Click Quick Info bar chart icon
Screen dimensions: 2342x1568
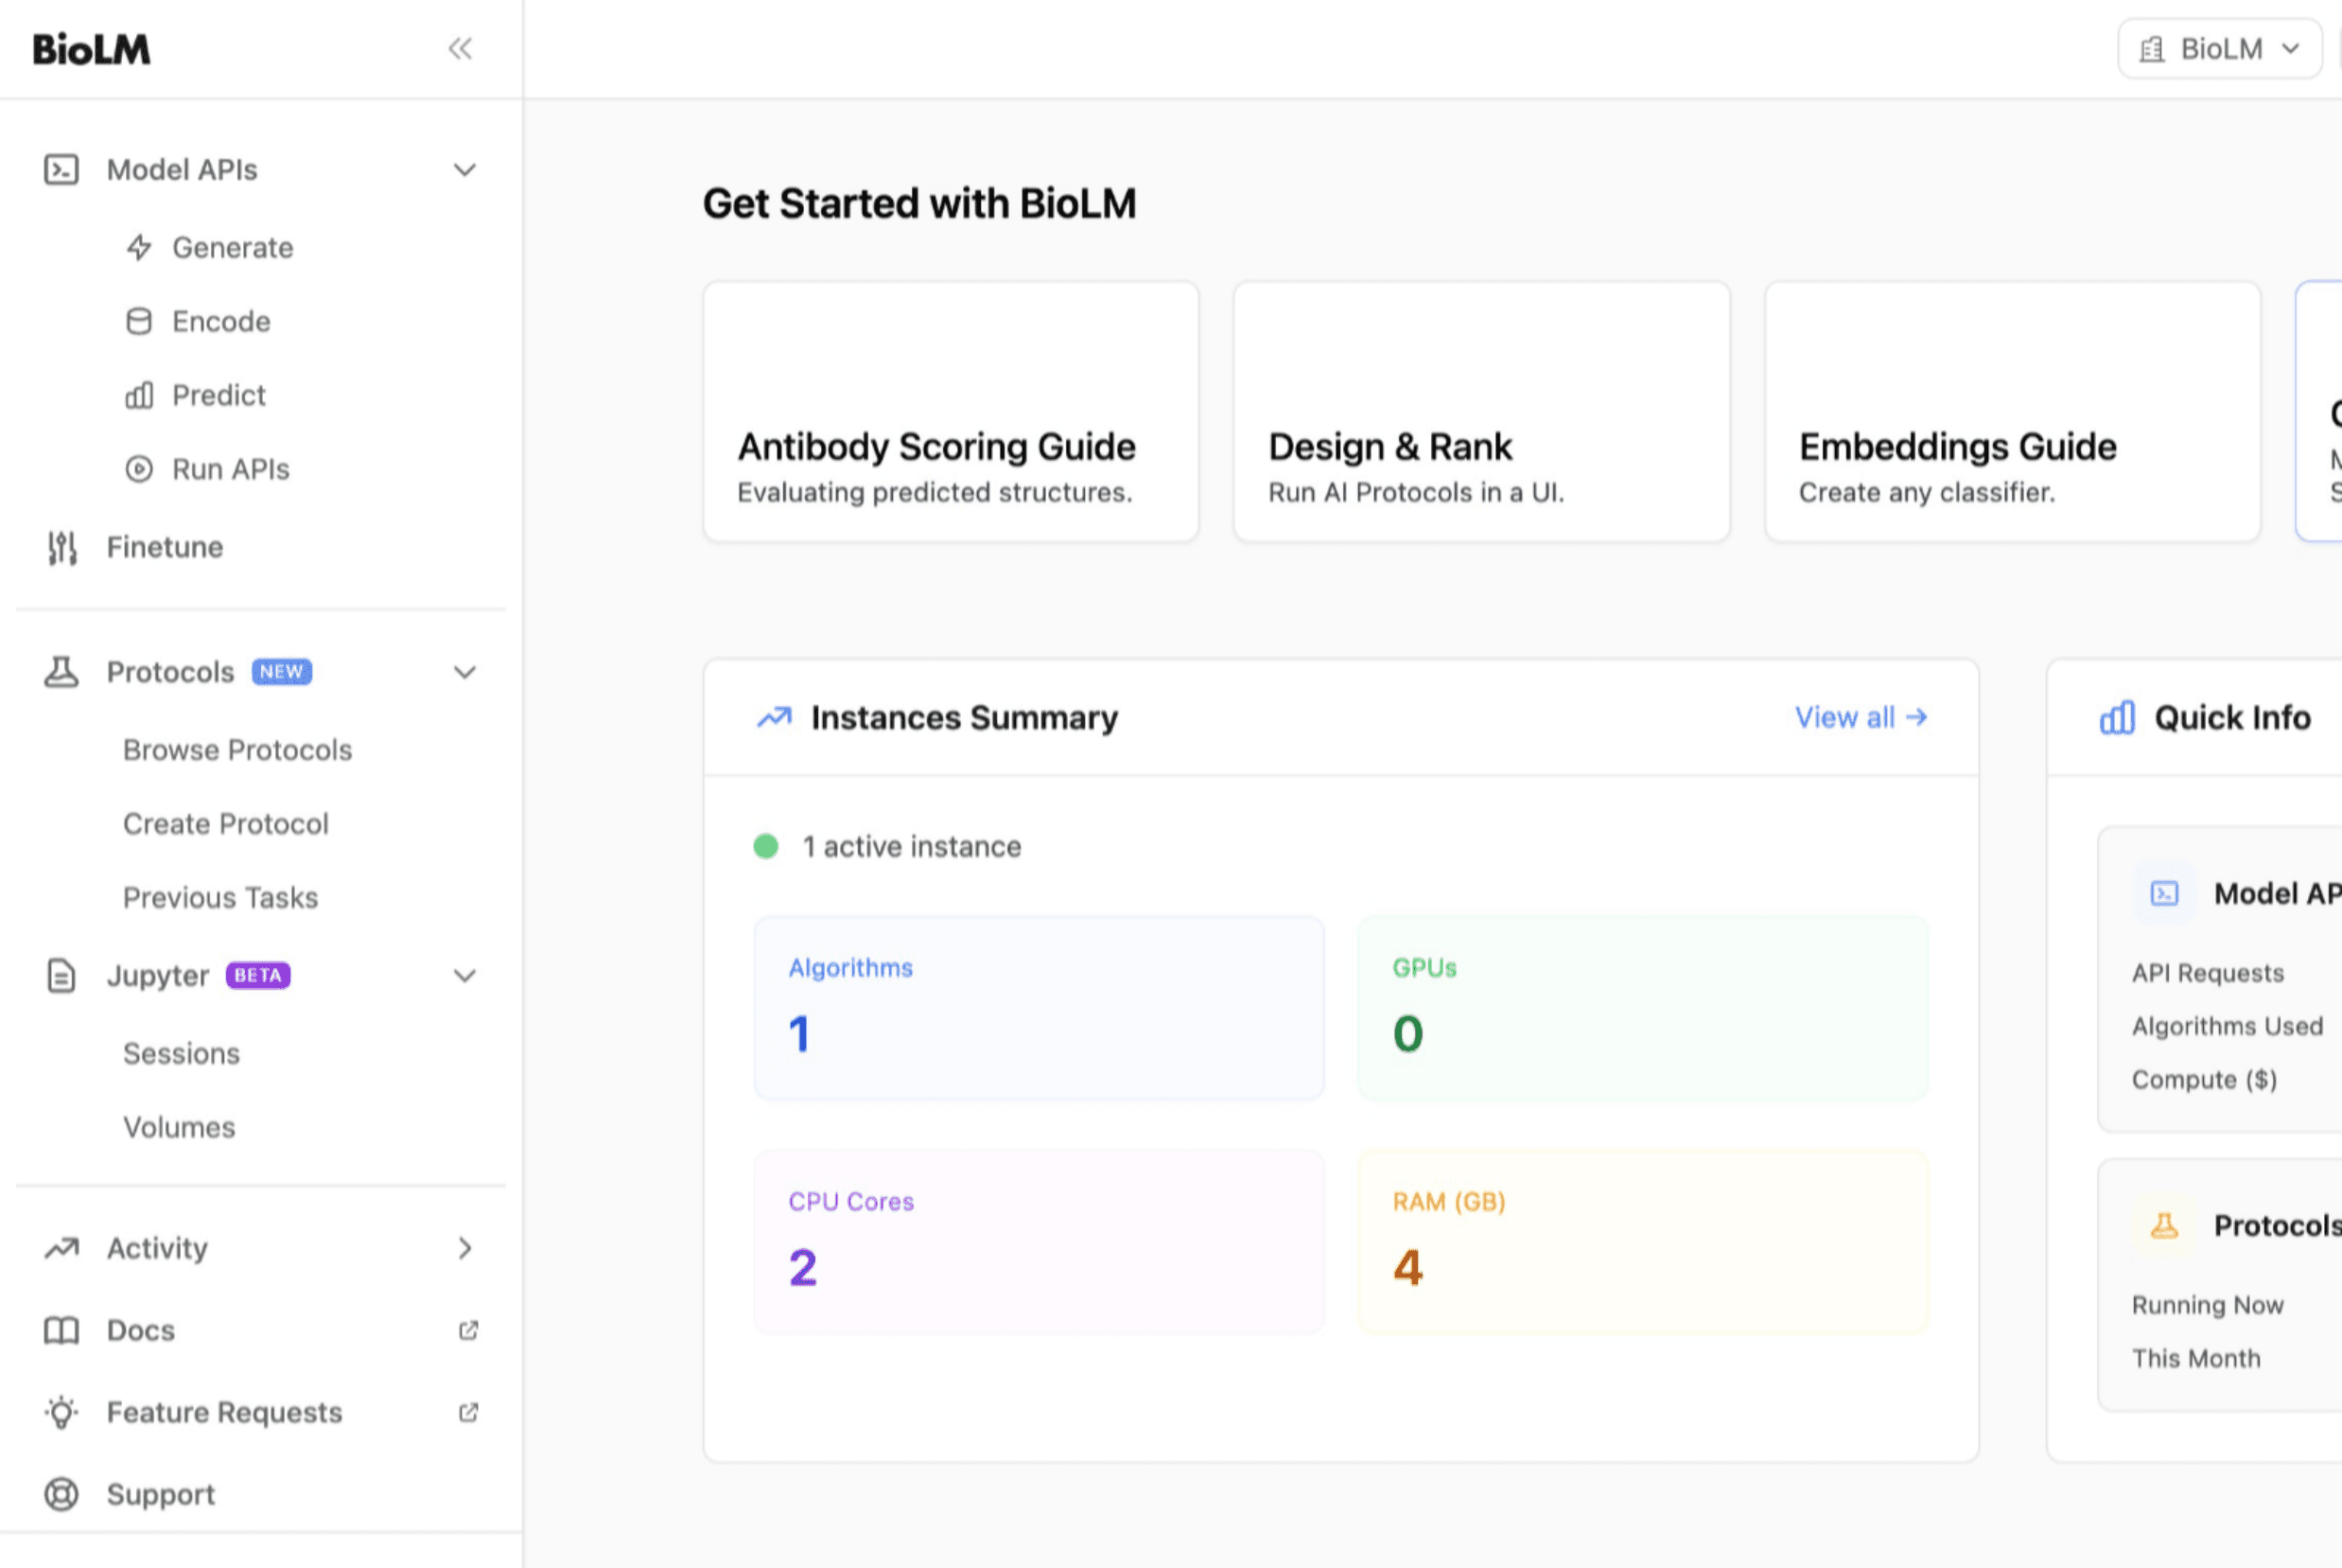[2117, 717]
